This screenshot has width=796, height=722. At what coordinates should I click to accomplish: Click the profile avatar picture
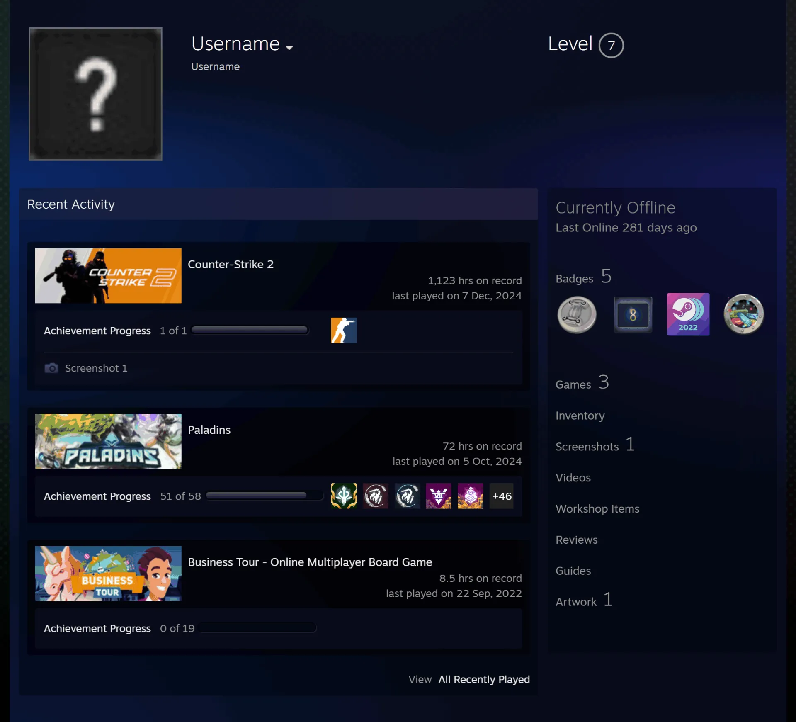[95, 94]
